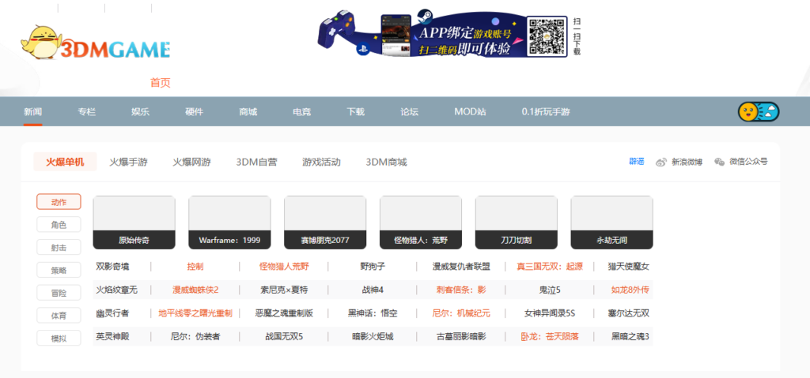Open 塞尔达无双 game link

[x=629, y=313]
